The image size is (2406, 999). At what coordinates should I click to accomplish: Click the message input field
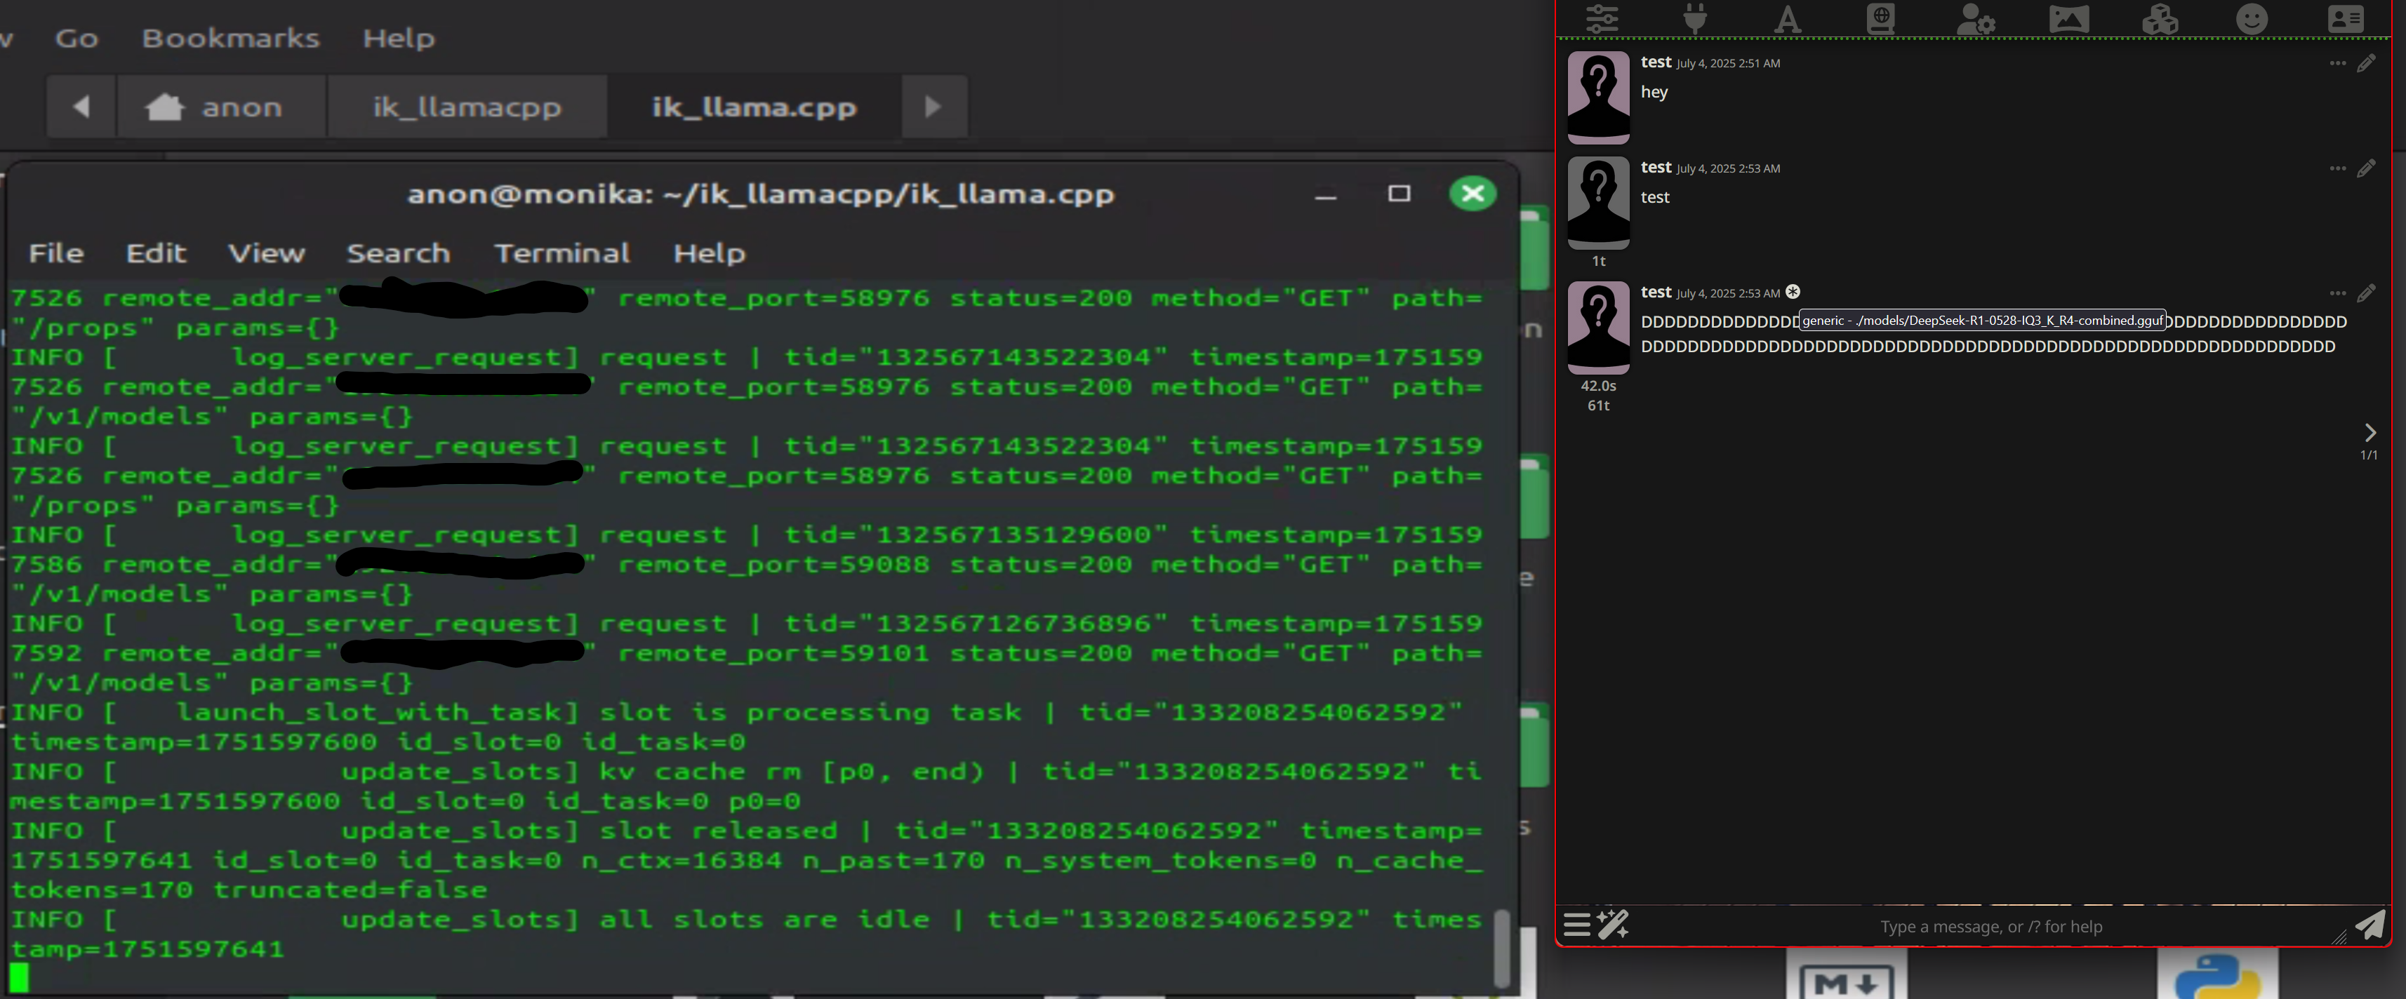[x=1991, y=926]
